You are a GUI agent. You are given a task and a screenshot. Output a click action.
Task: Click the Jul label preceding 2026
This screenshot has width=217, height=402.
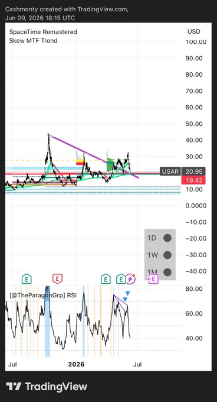tap(12, 364)
